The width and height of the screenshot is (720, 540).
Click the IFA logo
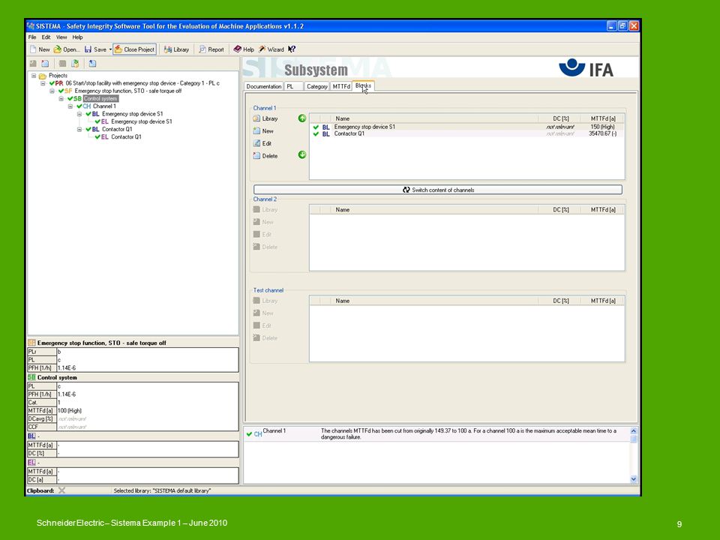586,68
